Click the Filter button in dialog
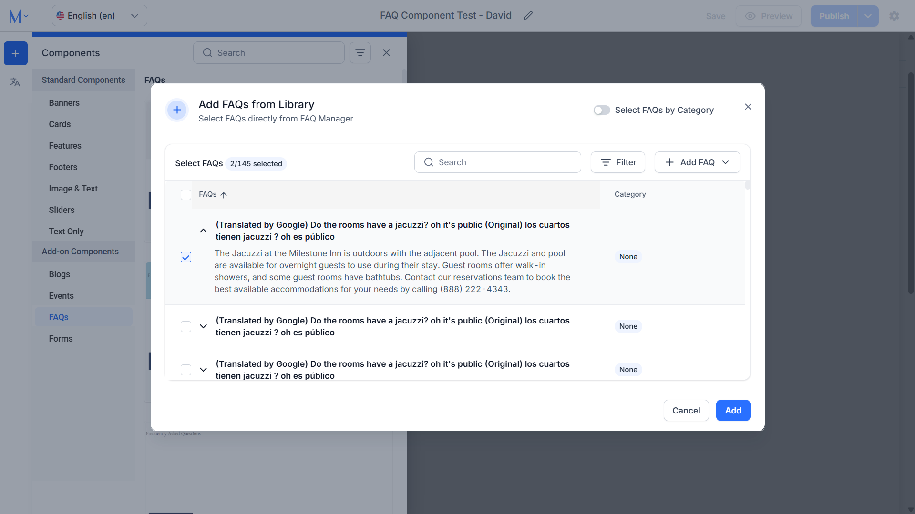The height and width of the screenshot is (514, 915). (x=617, y=162)
